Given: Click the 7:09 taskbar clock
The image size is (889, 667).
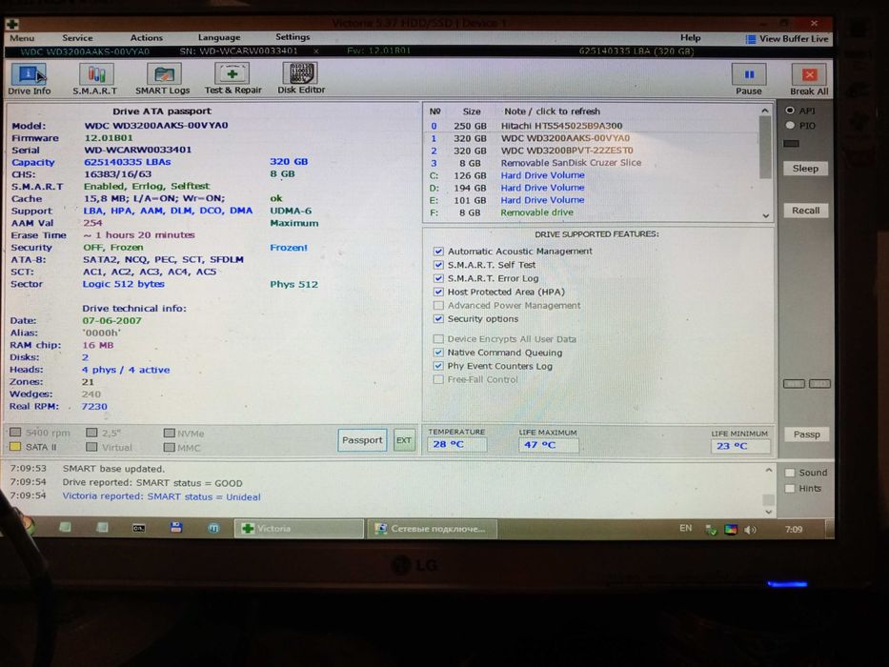Looking at the screenshot, I should click(x=794, y=530).
